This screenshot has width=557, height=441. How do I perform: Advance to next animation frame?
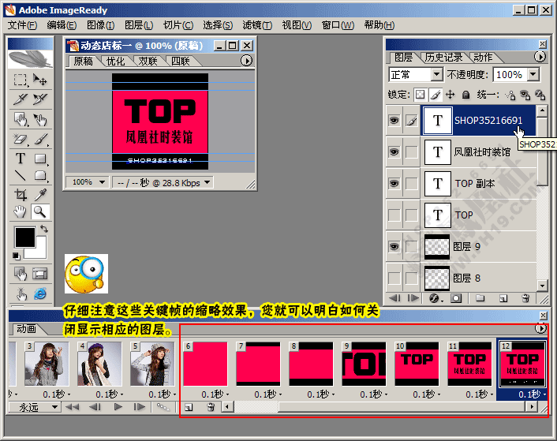click(x=140, y=407)
